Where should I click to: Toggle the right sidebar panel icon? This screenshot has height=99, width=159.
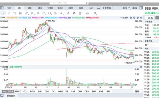[141, 8]
